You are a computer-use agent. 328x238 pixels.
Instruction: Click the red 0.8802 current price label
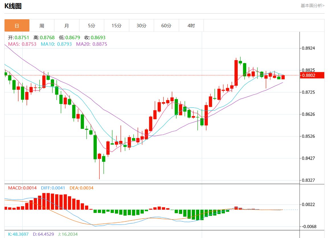point(312,75)
